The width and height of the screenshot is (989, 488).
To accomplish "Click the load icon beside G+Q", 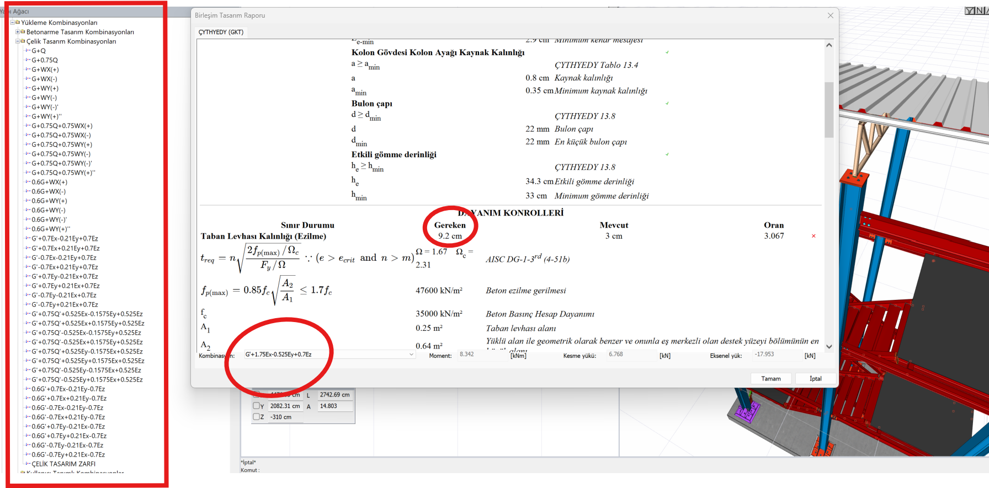I will [28, 51].
